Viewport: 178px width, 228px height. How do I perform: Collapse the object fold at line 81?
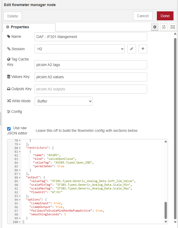click(x=20, y=152)
